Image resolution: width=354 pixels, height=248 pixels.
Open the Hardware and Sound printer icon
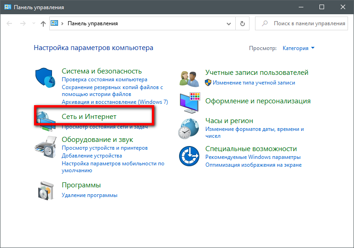click(x=46, y=147)
